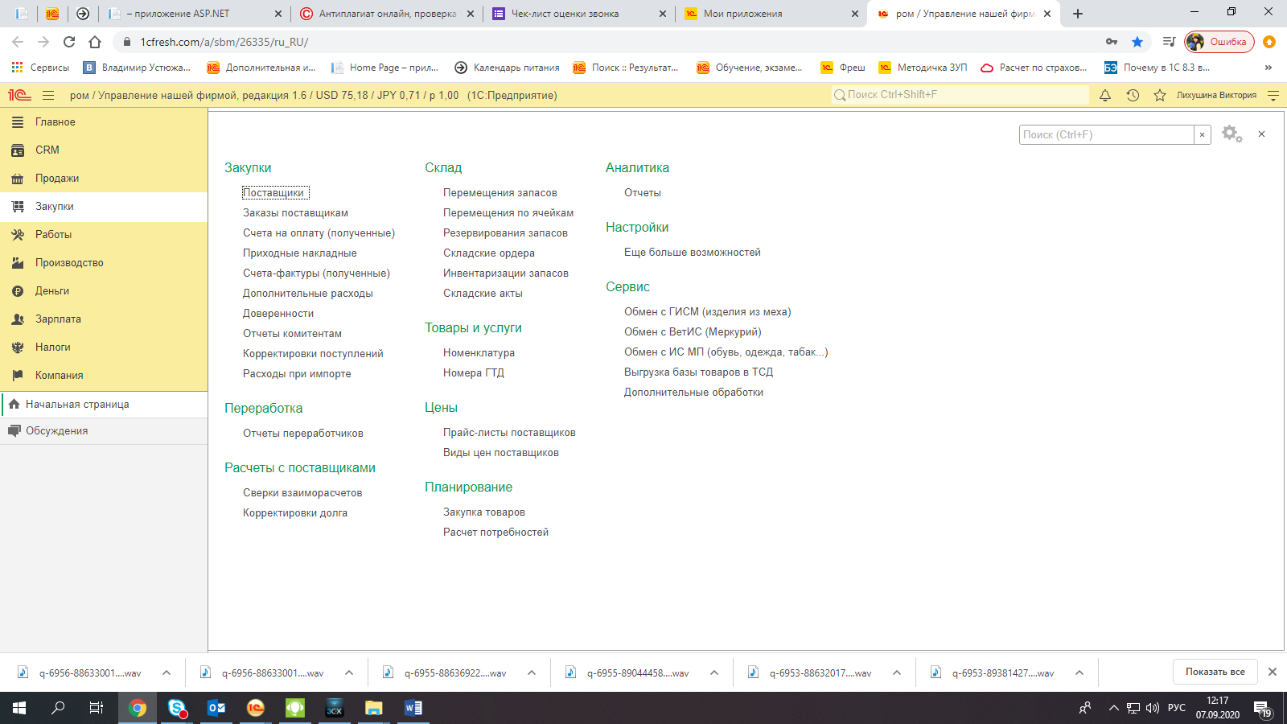Image resolution: width=1287 pixels, height=724 pixels.
Task: Switch to the Мои приложения browser tab
Action: pos(771,14)
